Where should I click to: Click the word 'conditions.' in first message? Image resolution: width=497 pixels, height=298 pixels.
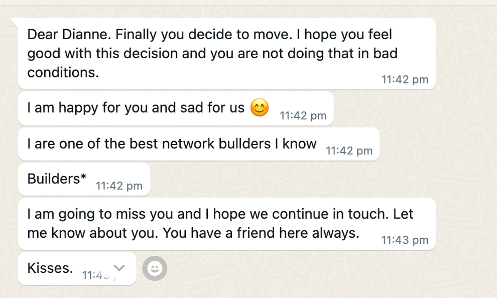(x=63, y=73)
